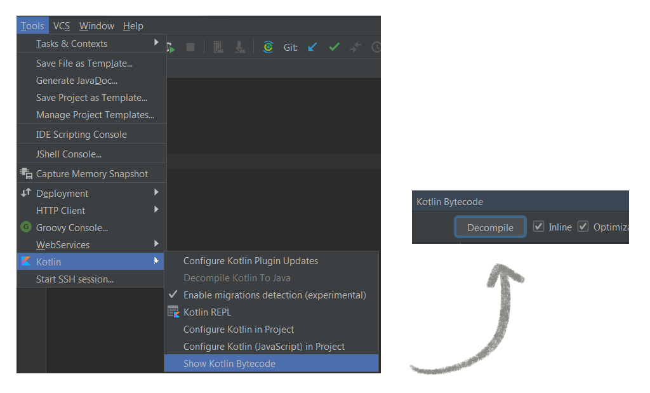Click the Stop square icon

[x=190, y=47]
